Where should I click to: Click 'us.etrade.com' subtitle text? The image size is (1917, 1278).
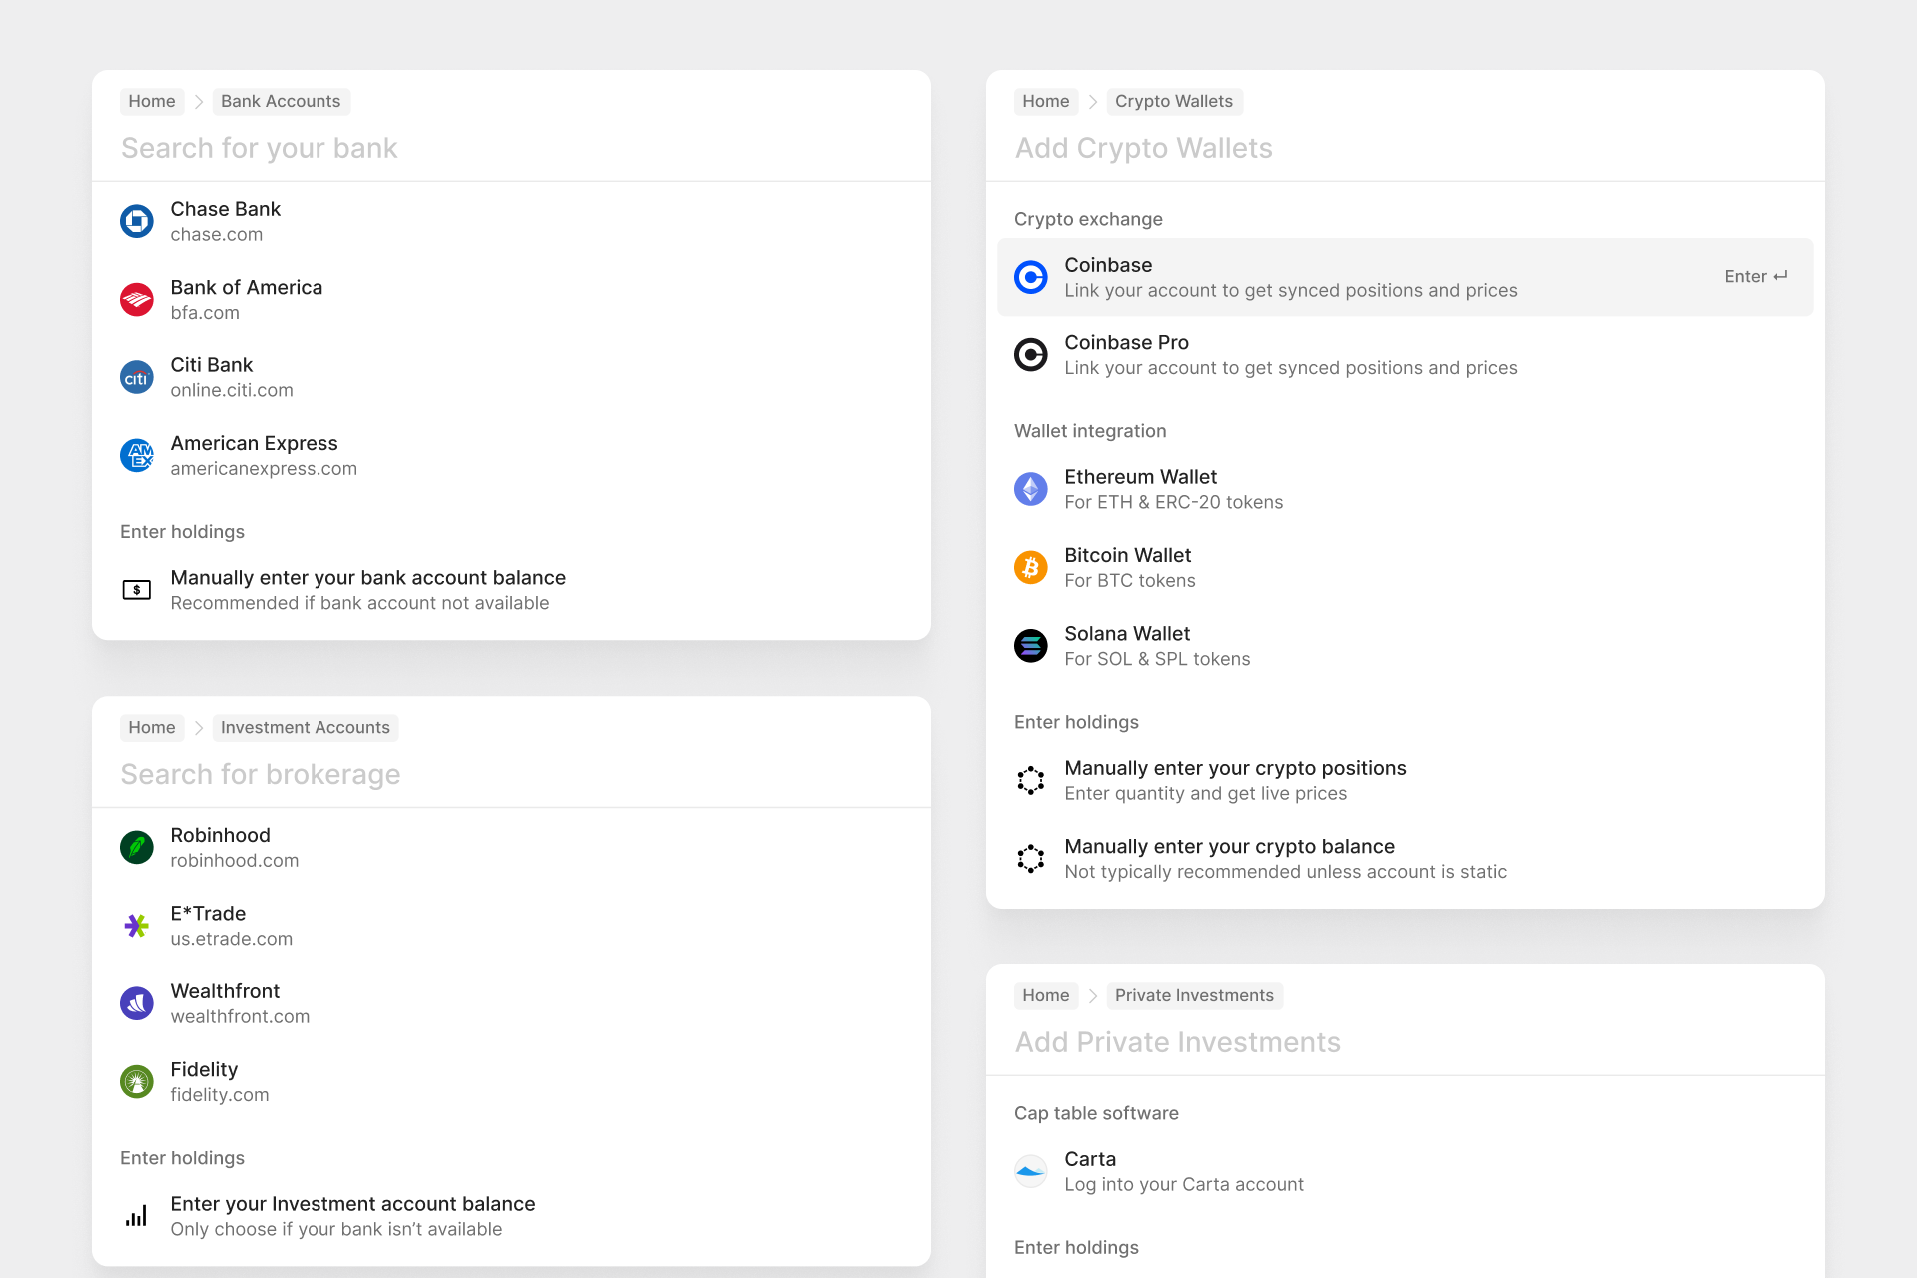[x=232, y=939]
